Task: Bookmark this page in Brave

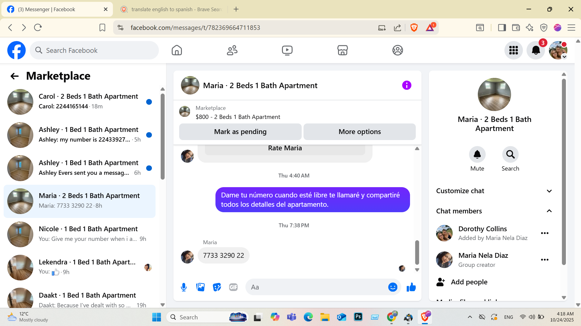Action: pyautogui.click(x=102, y=28)
